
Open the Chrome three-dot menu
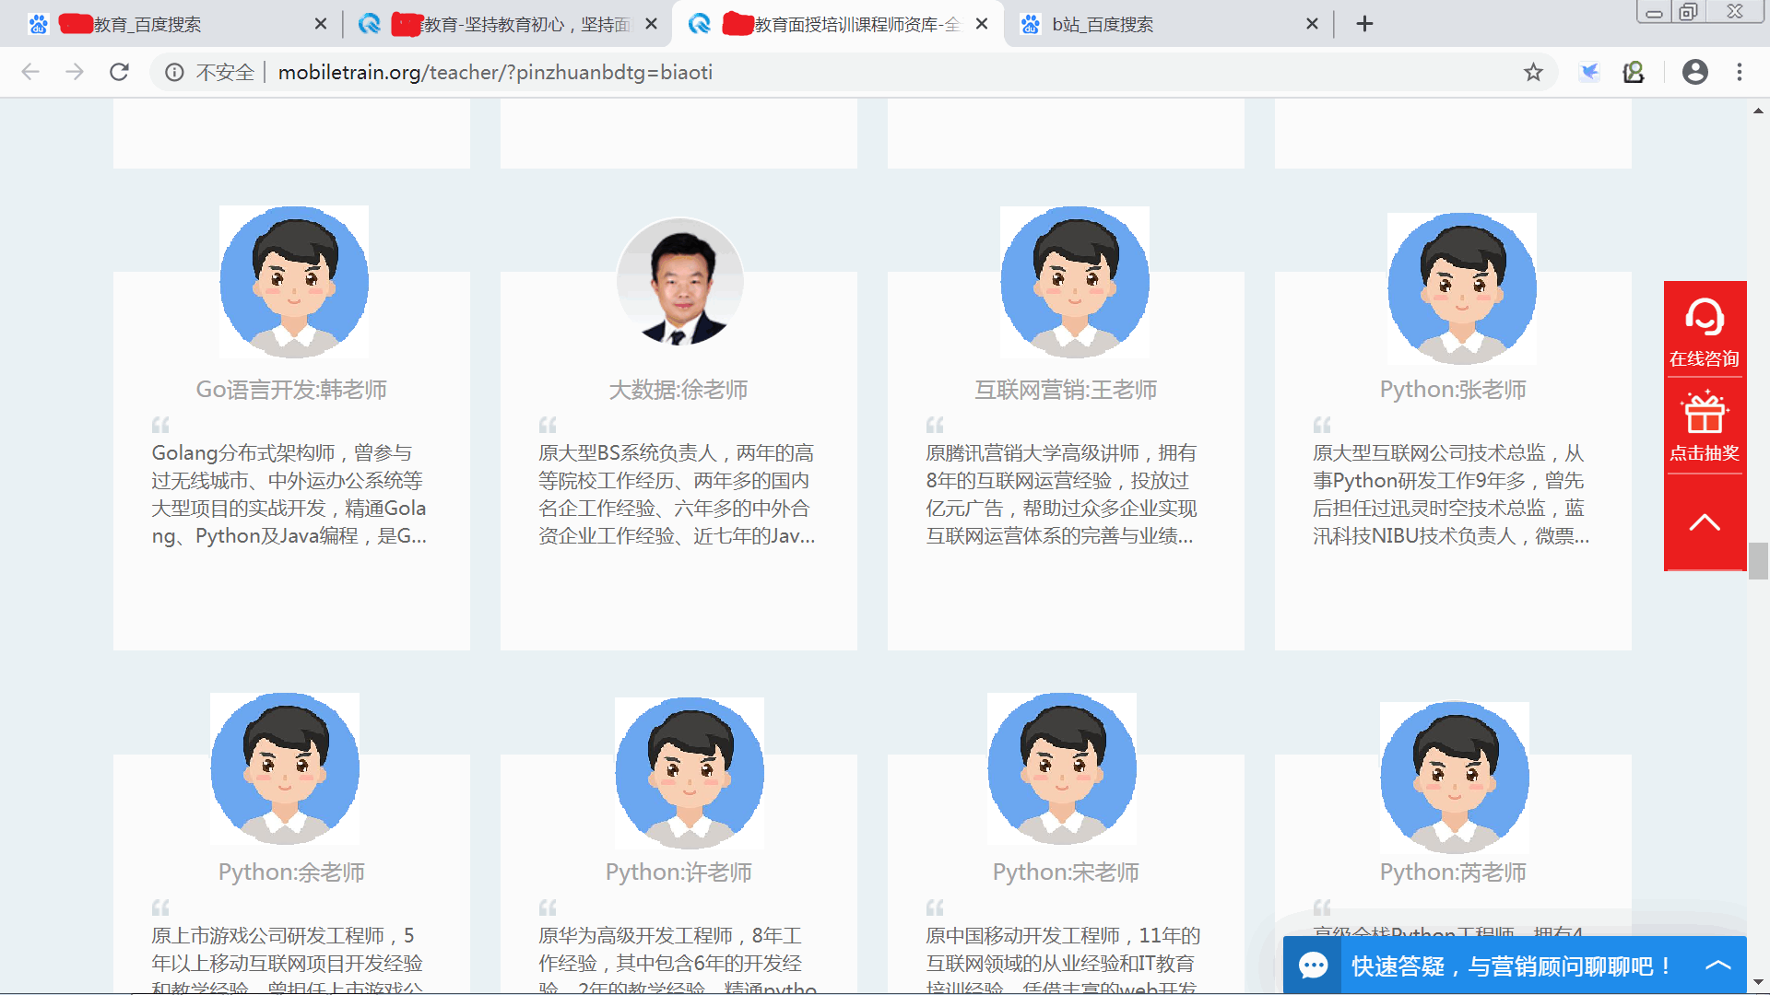pyautogui.click(x=1740, y=72)
